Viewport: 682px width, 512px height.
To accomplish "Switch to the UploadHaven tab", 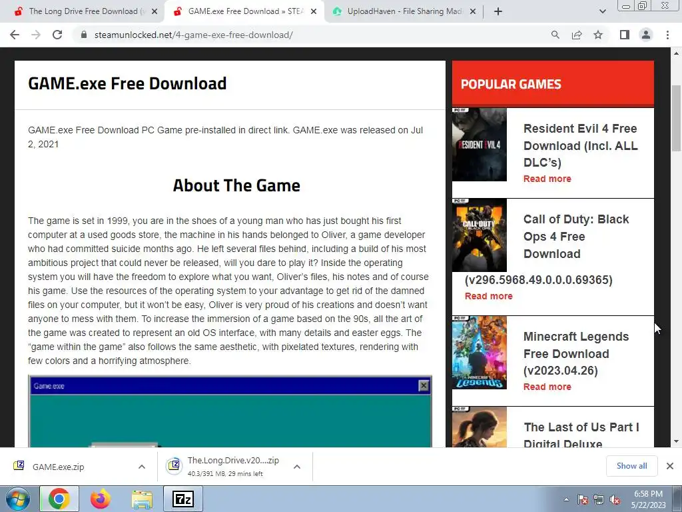I will 404,11.
